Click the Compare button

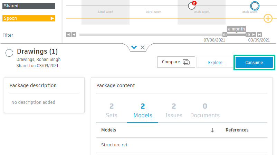point(176,62)
